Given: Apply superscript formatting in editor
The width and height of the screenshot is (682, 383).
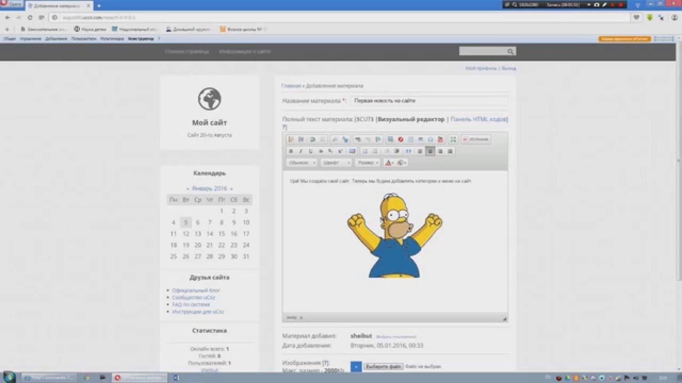Looking at the screenshot, I should point(340,151).
